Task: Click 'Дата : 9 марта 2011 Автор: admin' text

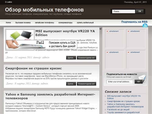Action: point(27,84)
